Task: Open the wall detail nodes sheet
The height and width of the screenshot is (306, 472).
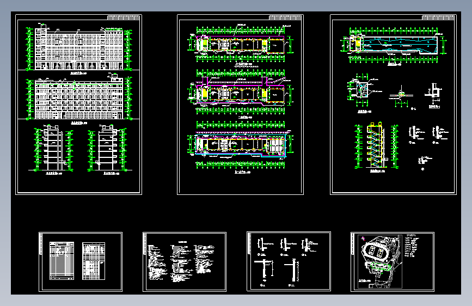Action: click(289, 261)
